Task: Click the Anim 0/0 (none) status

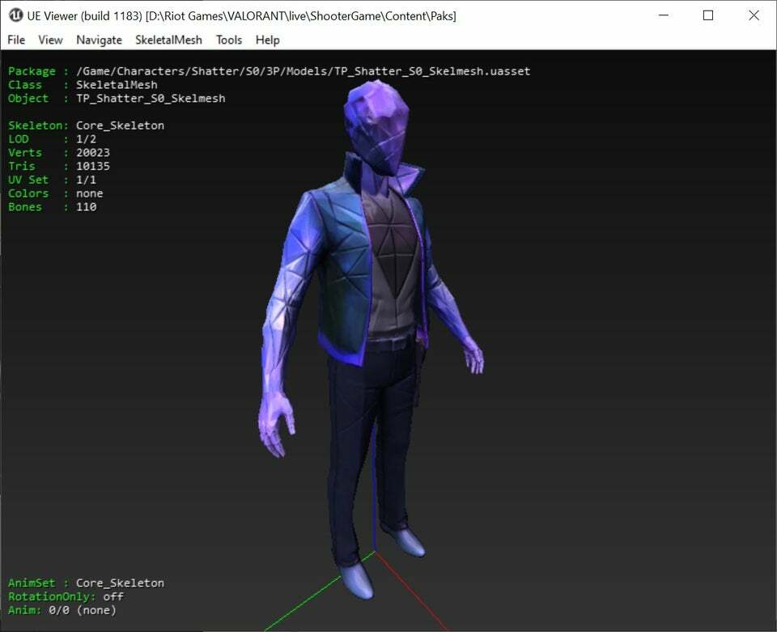Action: 83,610
